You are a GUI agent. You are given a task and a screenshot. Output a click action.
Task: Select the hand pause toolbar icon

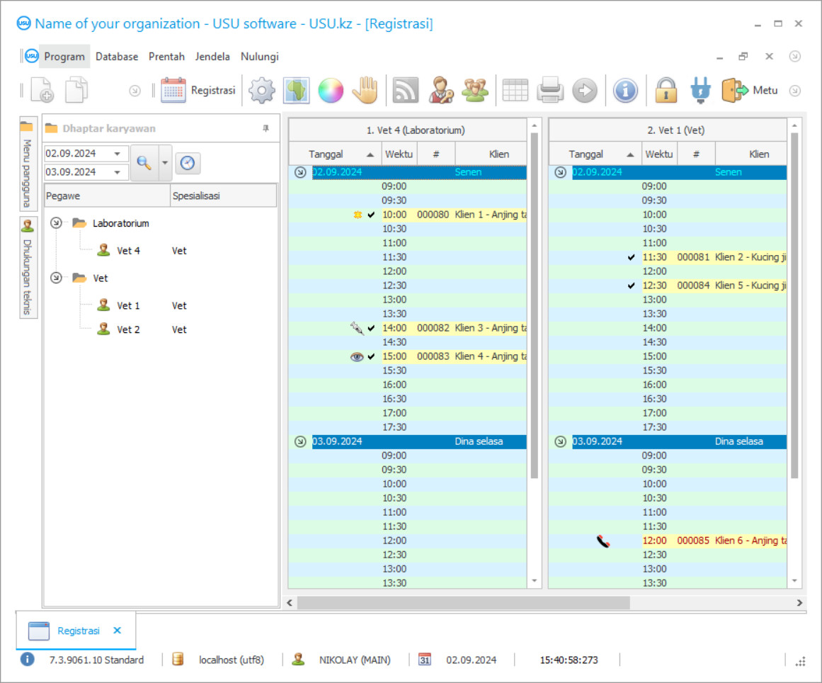tap(365, 90)
